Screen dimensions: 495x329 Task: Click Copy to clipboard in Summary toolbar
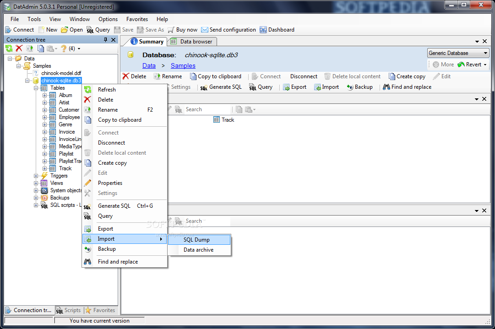click(216, 76)
